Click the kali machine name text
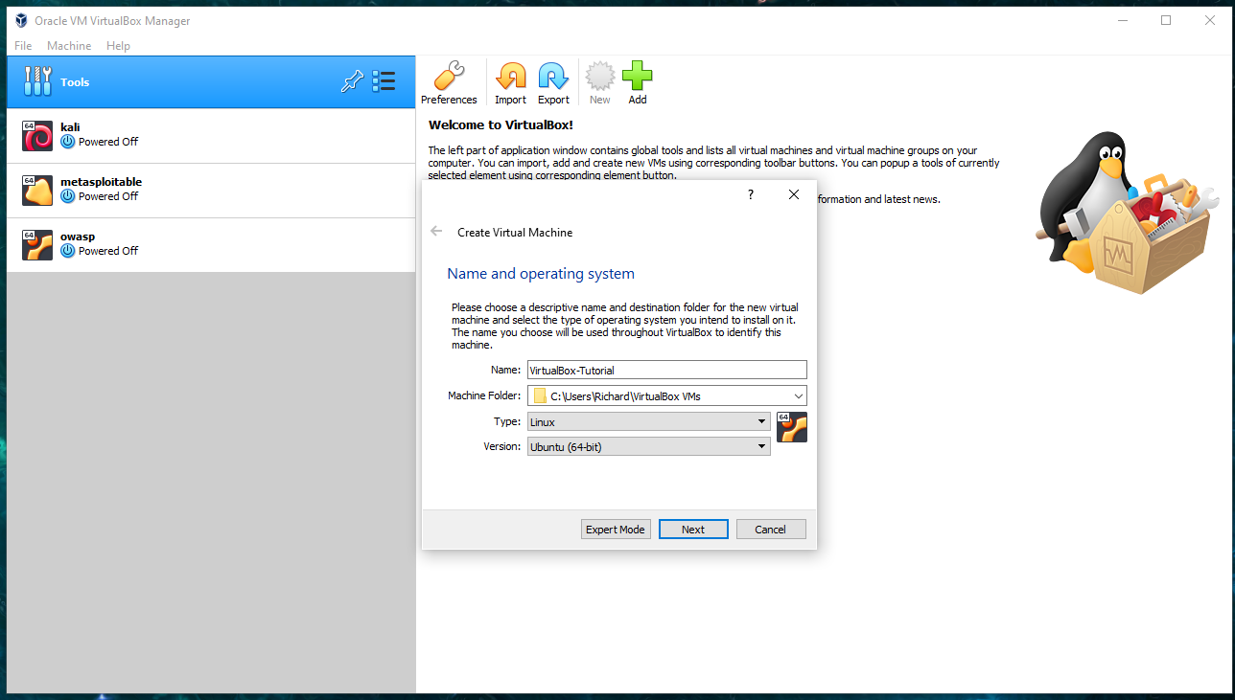 (x=70, y=126)
